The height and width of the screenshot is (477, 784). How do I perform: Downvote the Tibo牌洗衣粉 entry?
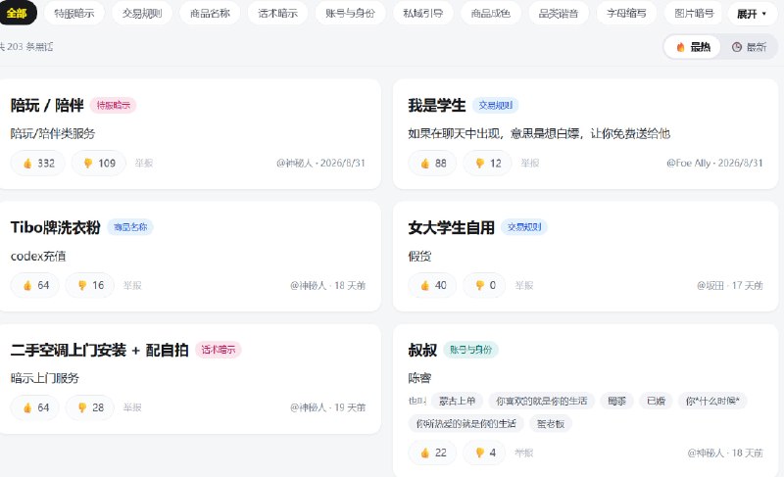90,285
